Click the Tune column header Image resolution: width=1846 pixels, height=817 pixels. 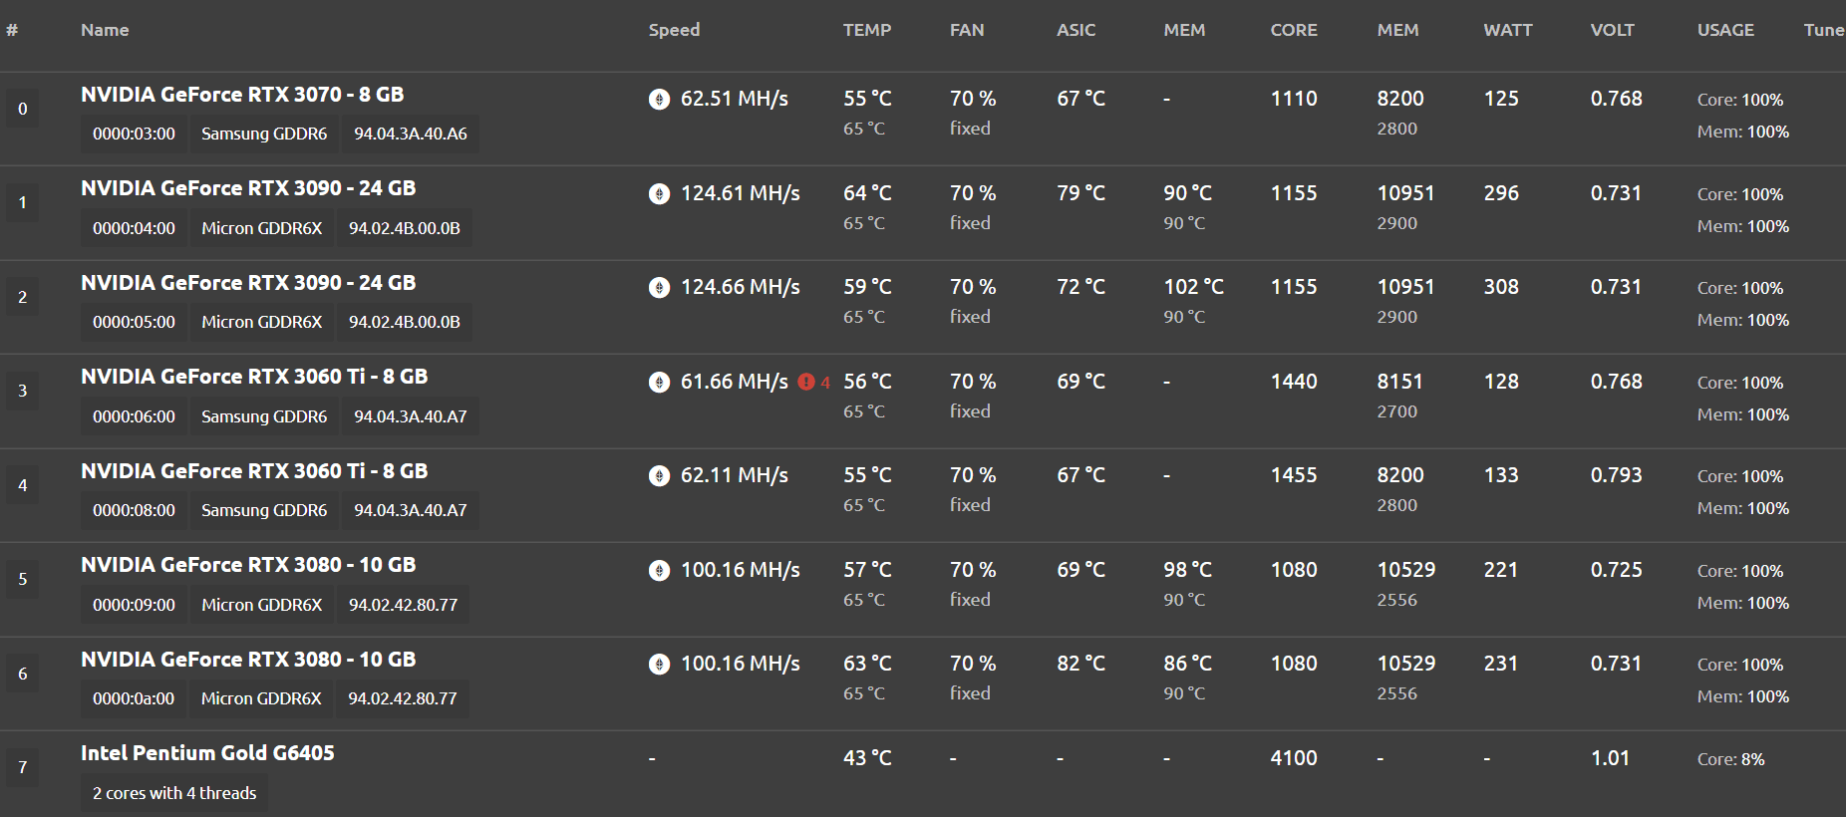point(1824,30)
